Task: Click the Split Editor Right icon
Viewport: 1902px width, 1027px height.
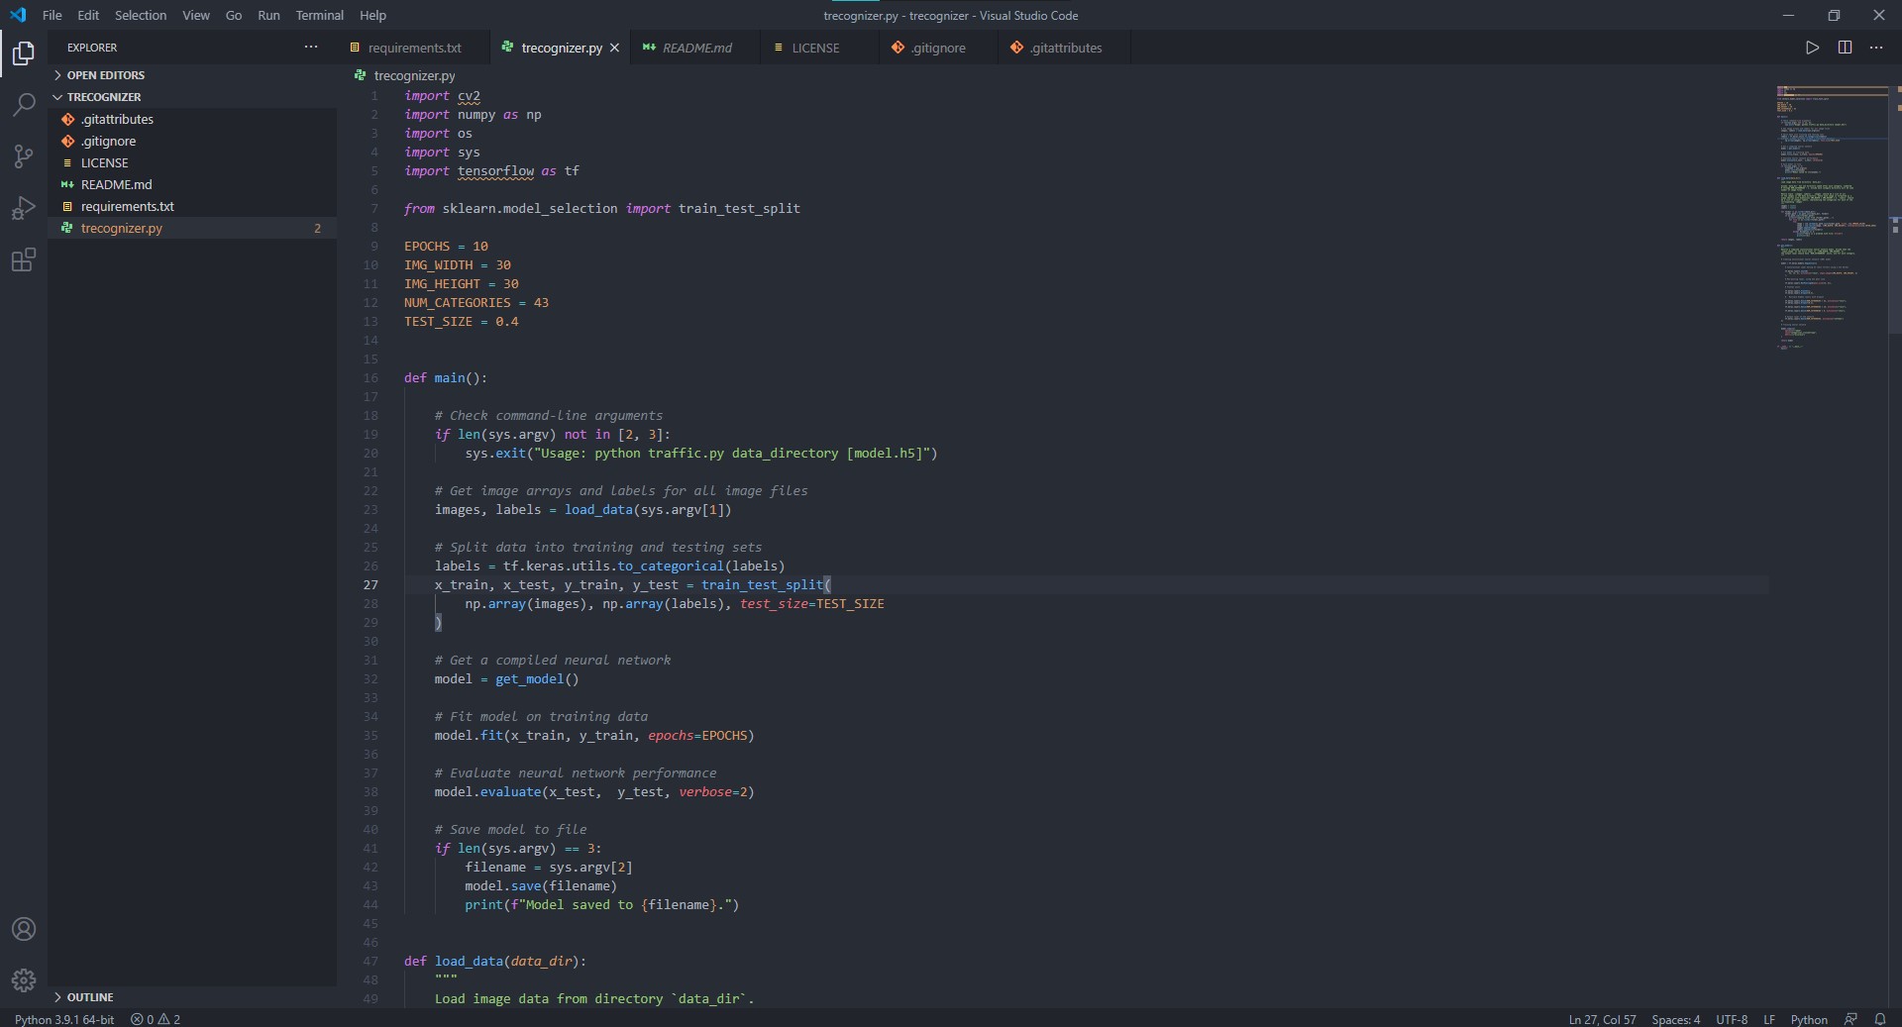Action: pos(1845,48)
